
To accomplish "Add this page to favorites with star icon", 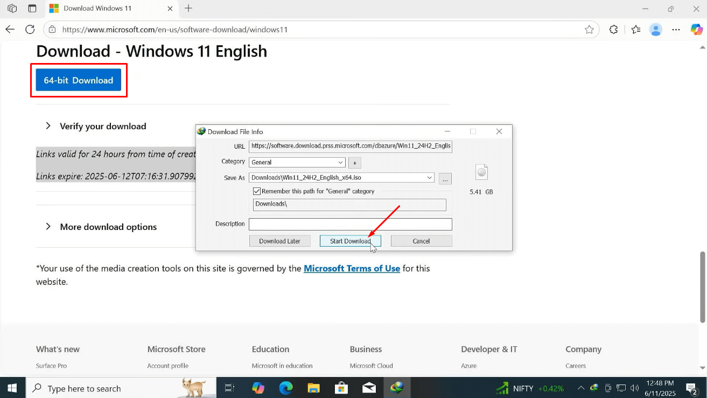I will click(589, 30).
